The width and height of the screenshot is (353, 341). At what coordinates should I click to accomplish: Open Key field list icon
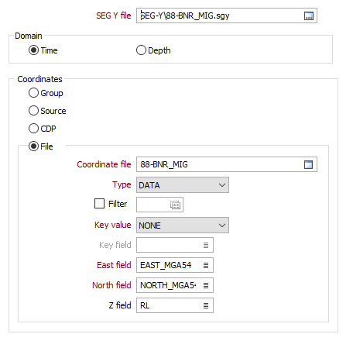pyautogui.click(x=206, y=245)
